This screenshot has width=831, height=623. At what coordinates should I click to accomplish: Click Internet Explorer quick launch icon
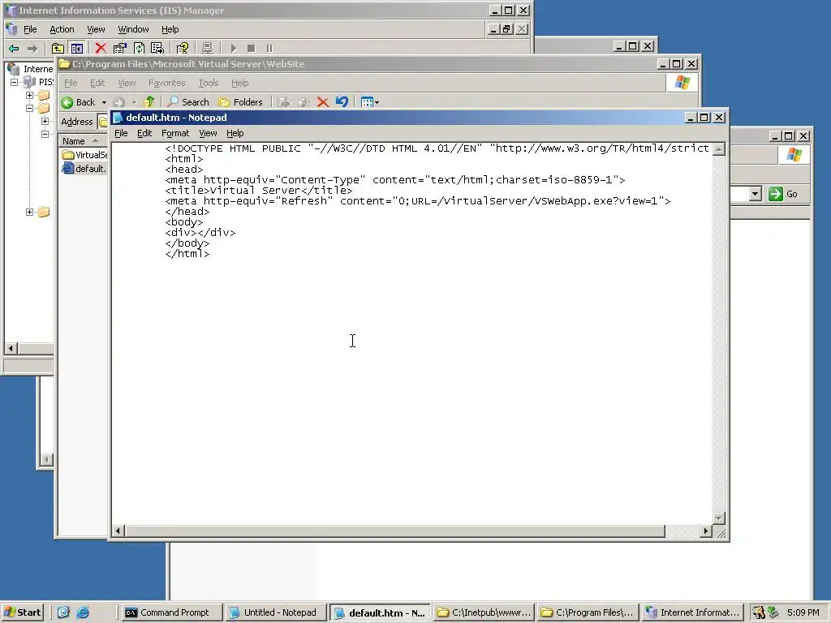coord(84,612)
